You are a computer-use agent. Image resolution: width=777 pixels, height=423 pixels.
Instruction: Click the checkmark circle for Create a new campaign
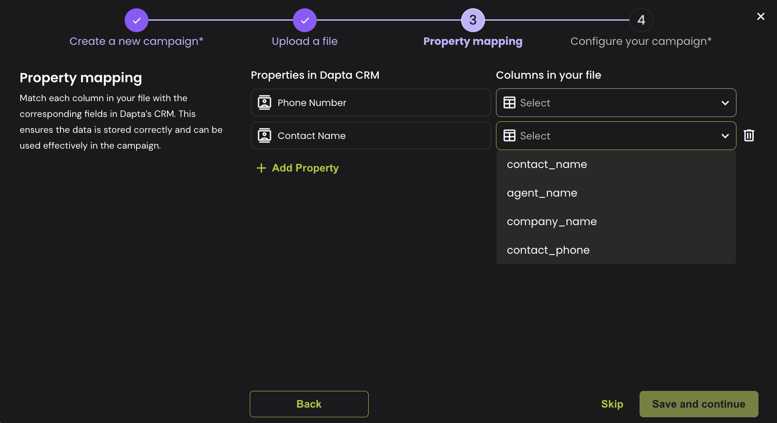[137, 20]
